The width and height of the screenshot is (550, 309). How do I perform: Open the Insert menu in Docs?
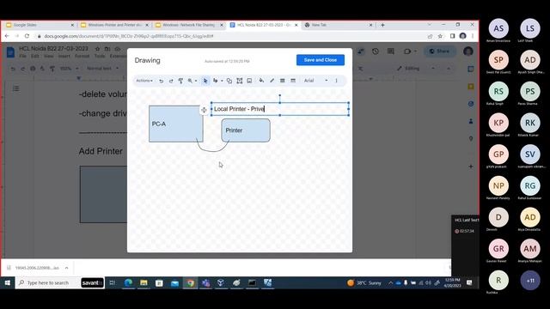[64, 56]
